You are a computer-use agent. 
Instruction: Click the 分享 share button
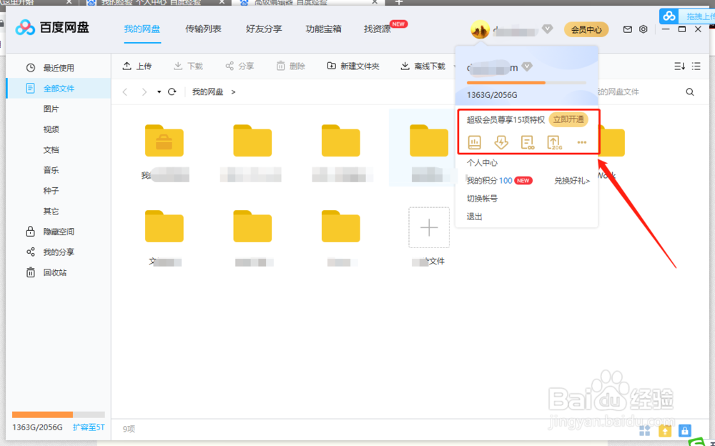[x=240, y=66]
